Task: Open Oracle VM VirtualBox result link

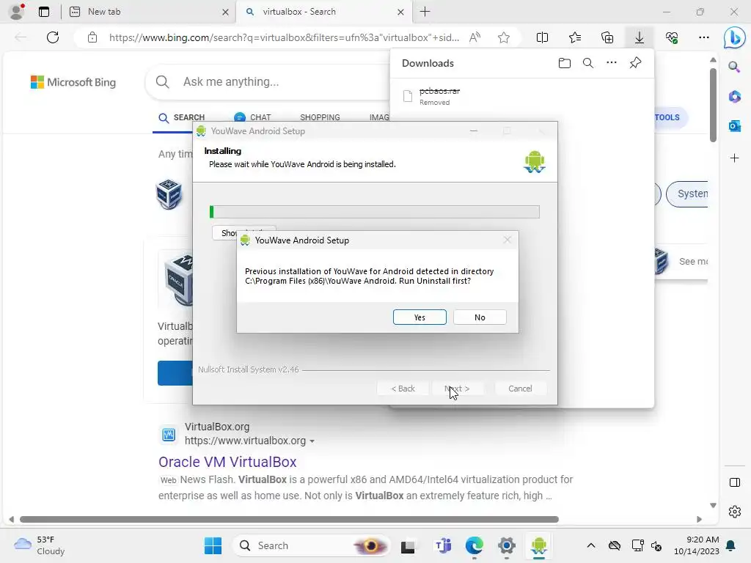Action: point(227,462)
